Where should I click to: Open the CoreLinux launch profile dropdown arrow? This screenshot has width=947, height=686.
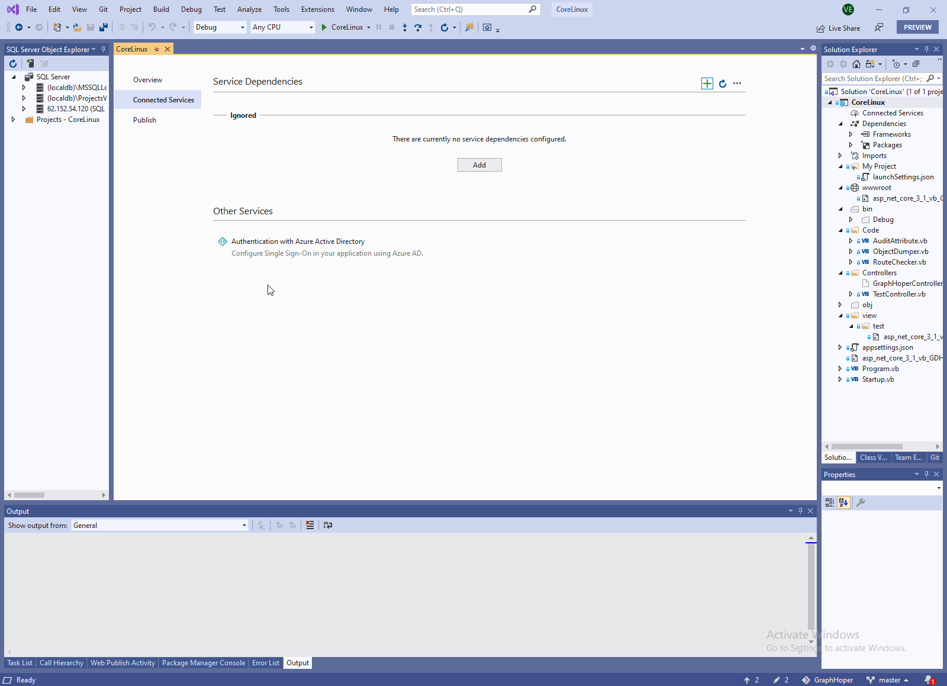tap(368, 27)
